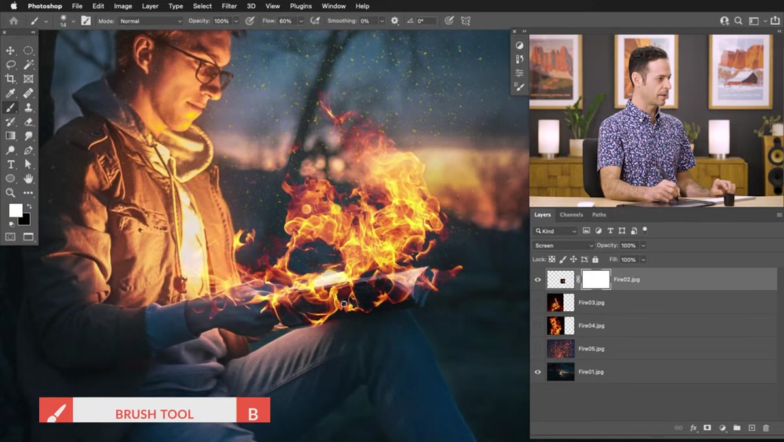Click the foreground color swatch

click(15, 210)
